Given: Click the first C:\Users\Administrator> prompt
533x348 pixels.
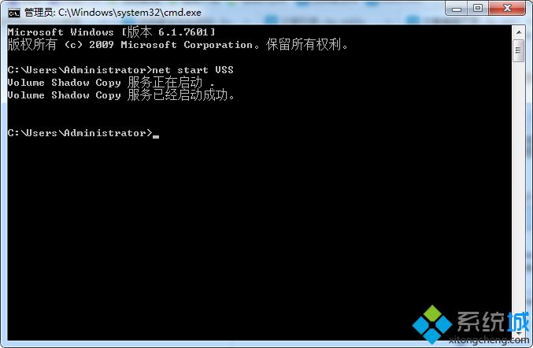Looking at the screenshot, I should coord(80,70).
